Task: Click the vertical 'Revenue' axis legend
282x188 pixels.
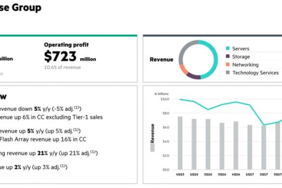Action: pyautogui.click(x=152, y=138)
